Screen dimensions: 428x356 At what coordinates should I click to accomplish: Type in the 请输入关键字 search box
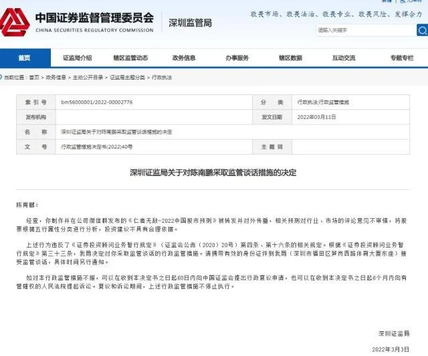click(364, 30)
